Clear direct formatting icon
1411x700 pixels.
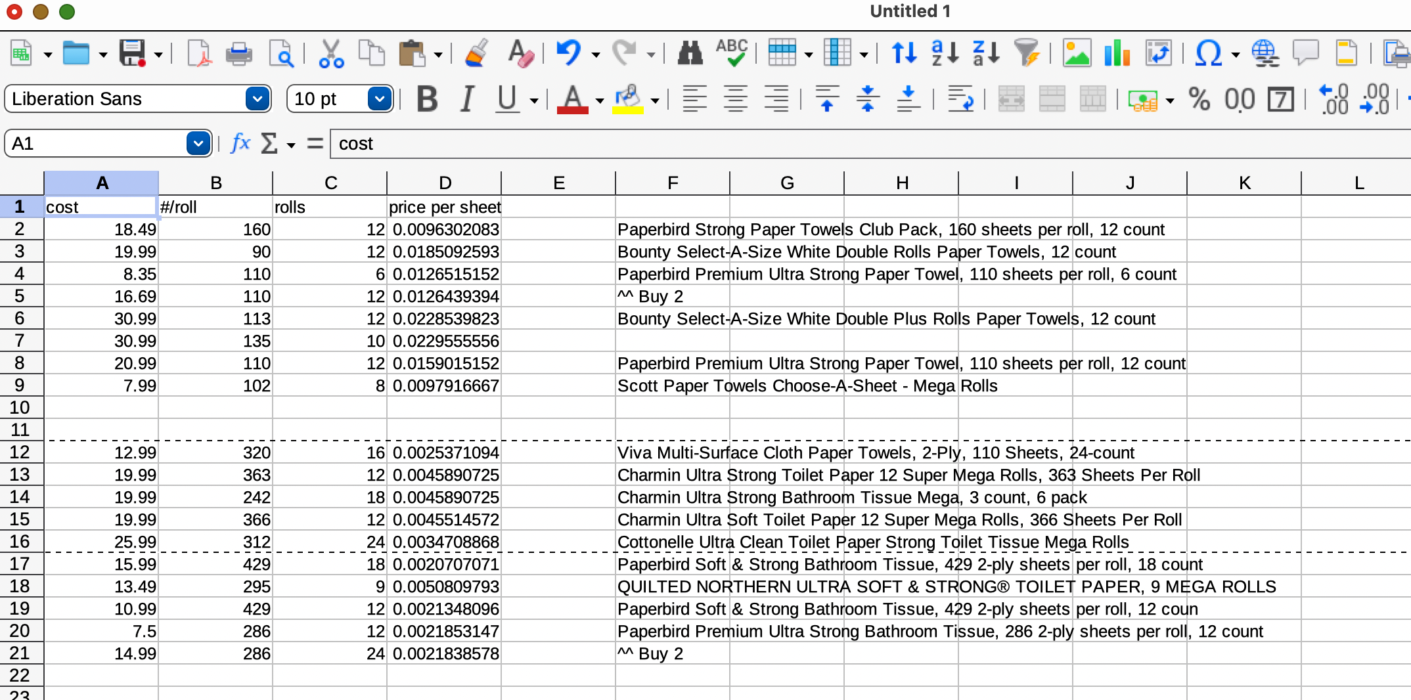(520, 53)
